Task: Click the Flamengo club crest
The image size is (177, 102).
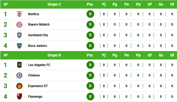Action: [x=19, y=97]
